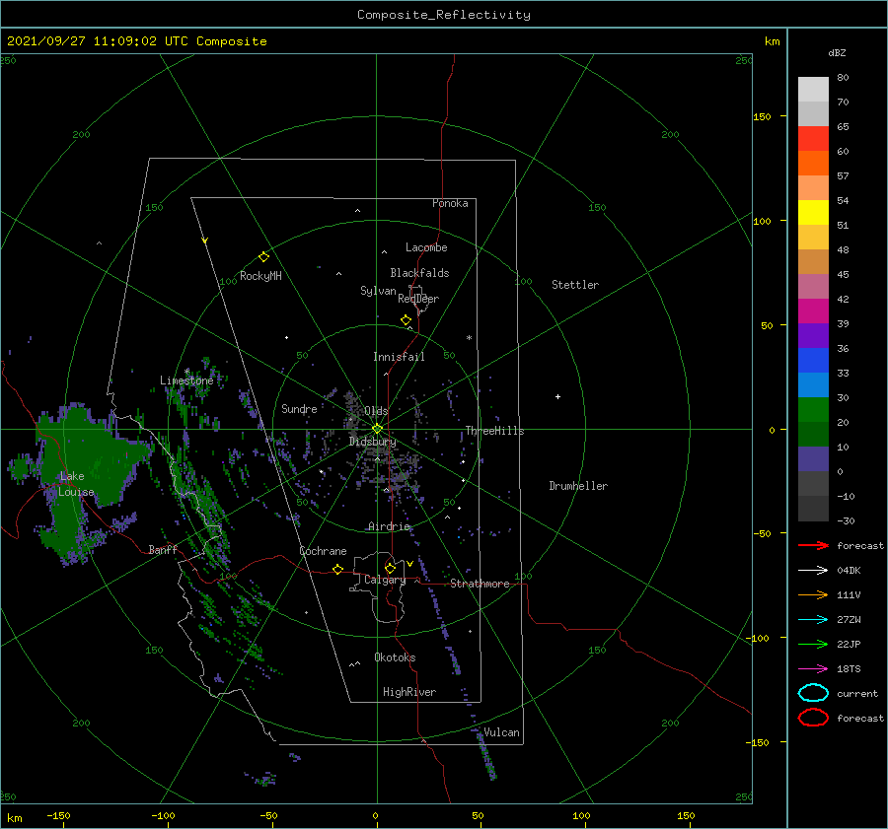This screenshot has width=888, height=829.
Task: Click the Drumheller town label
Action: [x=578, y=486]
